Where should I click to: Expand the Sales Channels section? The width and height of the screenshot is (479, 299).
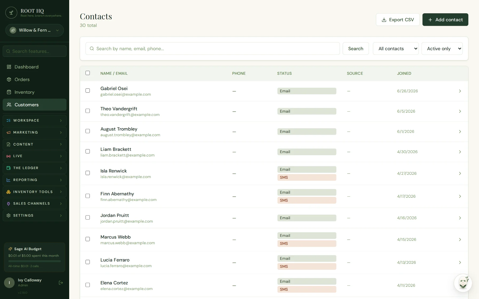pos(35,204)
